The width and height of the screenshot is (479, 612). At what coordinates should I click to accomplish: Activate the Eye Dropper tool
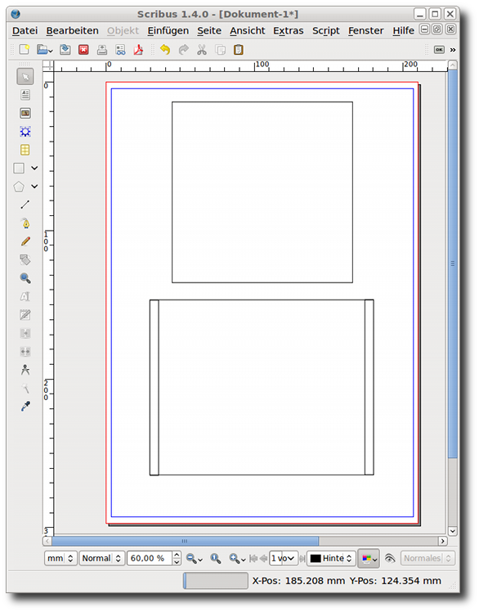25,407
